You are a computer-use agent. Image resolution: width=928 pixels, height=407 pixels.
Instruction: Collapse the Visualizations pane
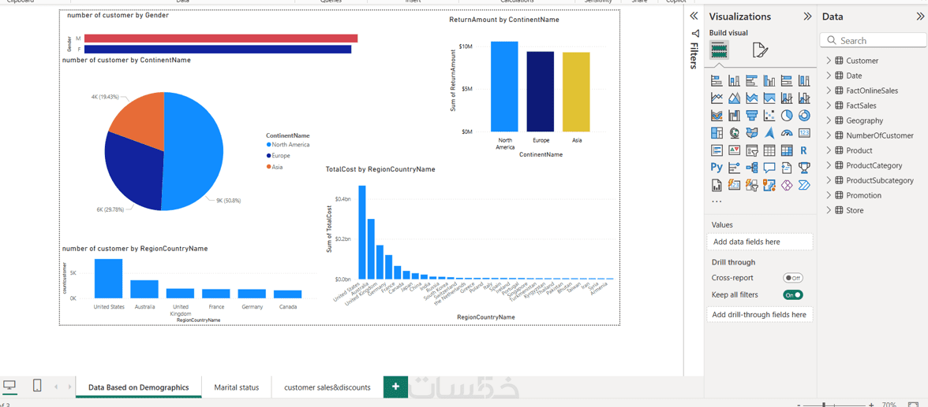pyautogui.click(x=807, y=17)
